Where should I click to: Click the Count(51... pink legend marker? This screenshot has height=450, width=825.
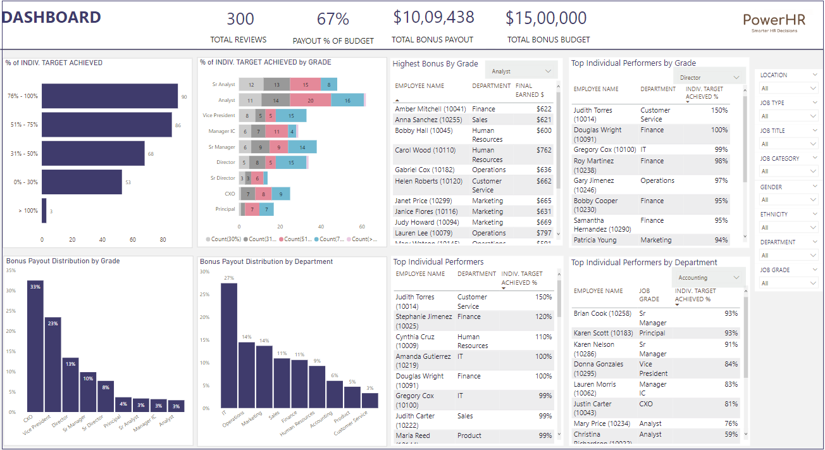click(282, 240)
